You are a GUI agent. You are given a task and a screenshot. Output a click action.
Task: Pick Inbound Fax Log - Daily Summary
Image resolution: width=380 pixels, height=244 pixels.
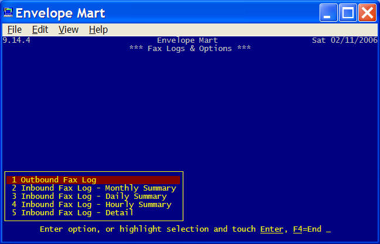pyautogui.click(x=89, y=196)
